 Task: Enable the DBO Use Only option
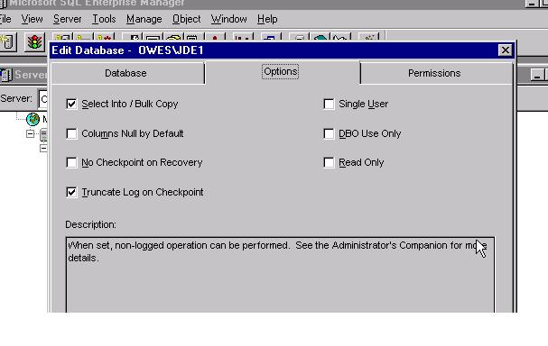329,133
